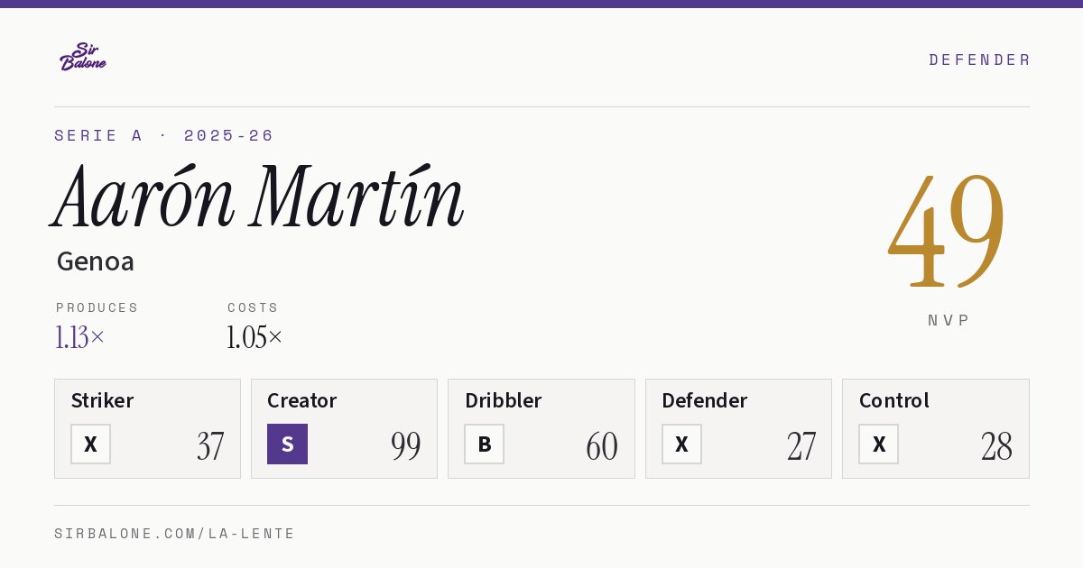Select the X grade badge under Control
This screenshot has width=1083, height=568.
(878, 444)
